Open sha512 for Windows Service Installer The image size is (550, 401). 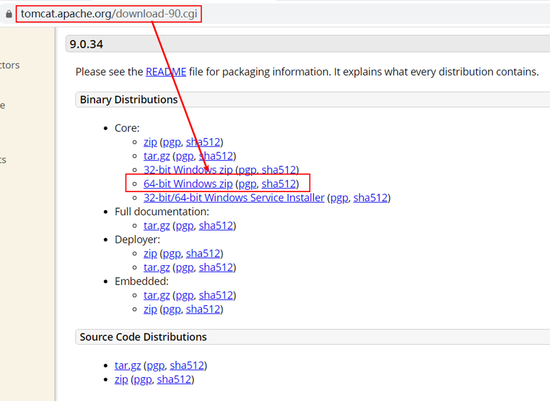[x=370, y=198]
